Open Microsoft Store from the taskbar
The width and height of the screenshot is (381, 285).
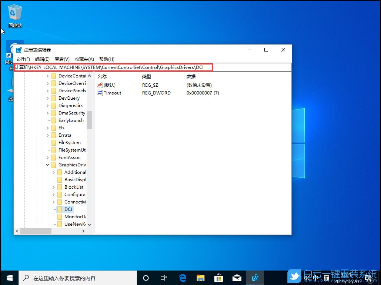point(219,278)
